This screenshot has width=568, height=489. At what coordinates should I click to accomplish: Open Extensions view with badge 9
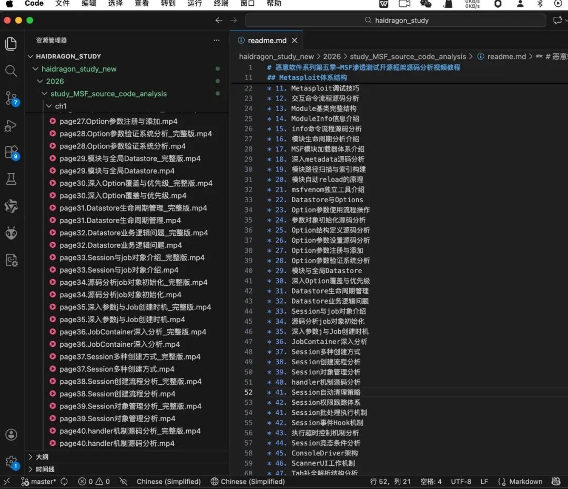tap(11, 152)
